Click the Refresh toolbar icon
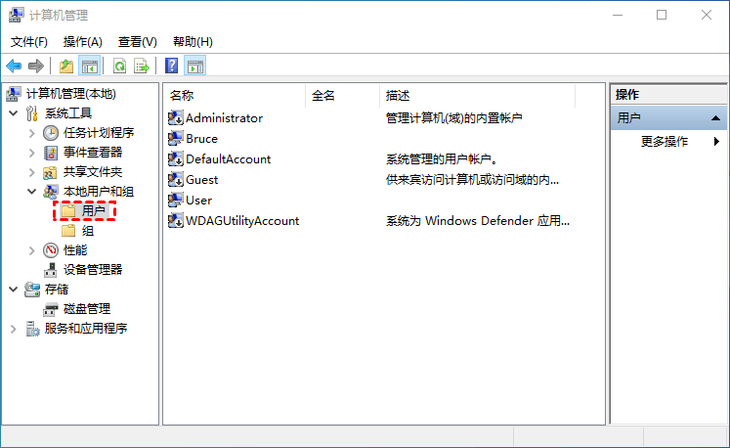This screenshot has height=448, width=730. [x=119, y=67]
